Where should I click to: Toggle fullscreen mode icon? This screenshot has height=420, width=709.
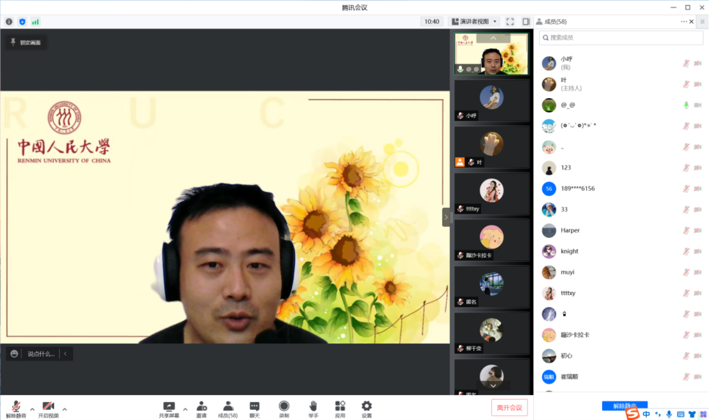[x=510, y=21]
